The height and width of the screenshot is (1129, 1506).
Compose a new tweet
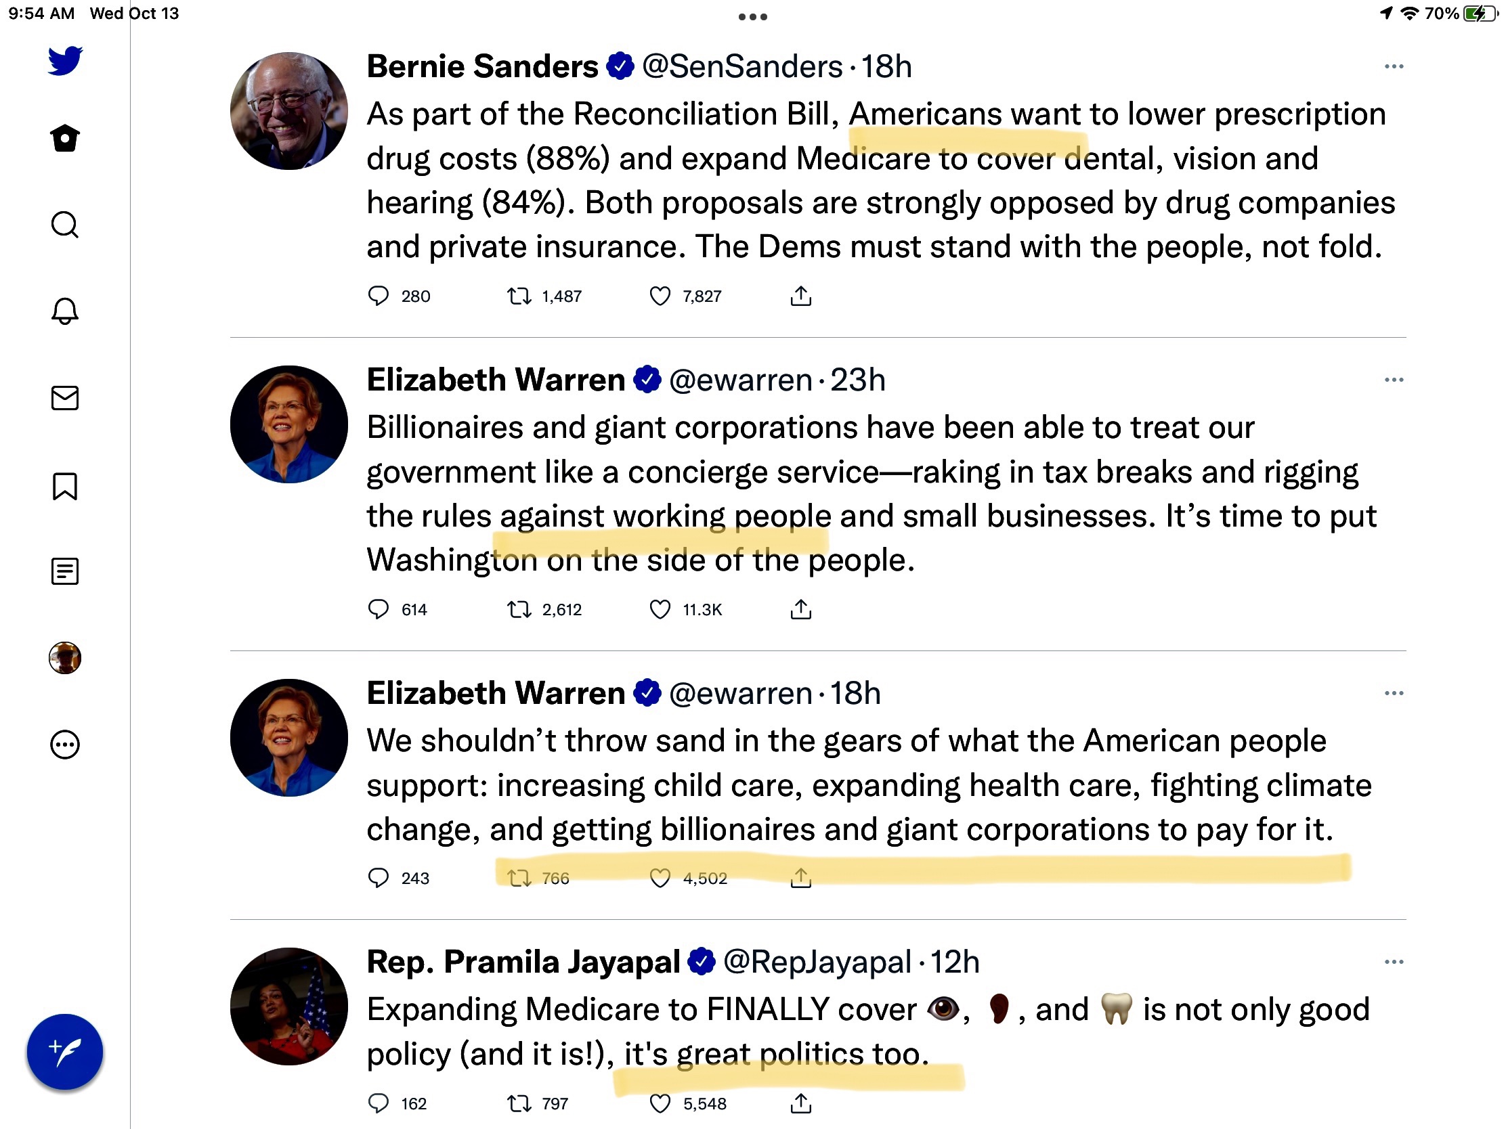[x=65, y=1051]
